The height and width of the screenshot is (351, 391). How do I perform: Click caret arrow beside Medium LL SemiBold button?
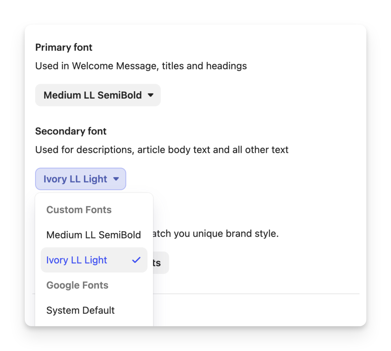151,95
